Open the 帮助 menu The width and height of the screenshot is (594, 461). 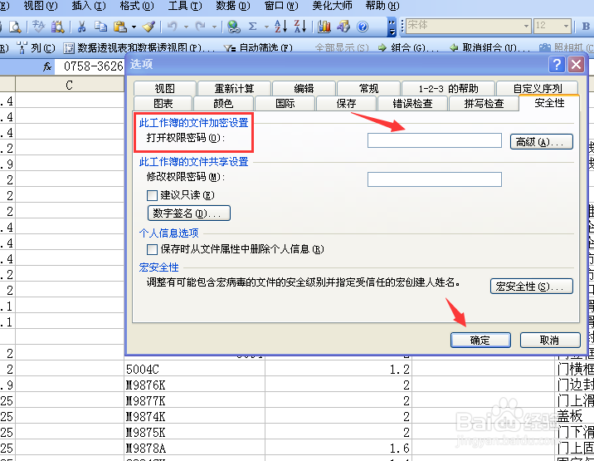[x=382, y=6]
